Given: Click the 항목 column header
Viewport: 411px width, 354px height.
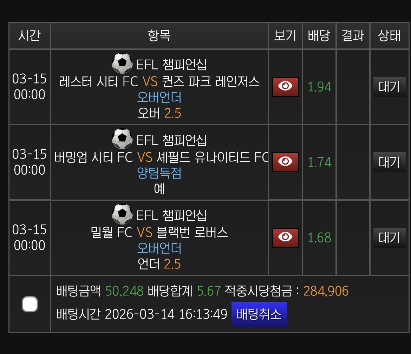Looking at the screenshot, I should pyautogui.click(x=159, y=36).
